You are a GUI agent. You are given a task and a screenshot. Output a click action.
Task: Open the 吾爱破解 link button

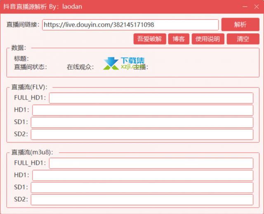point(150,39)
